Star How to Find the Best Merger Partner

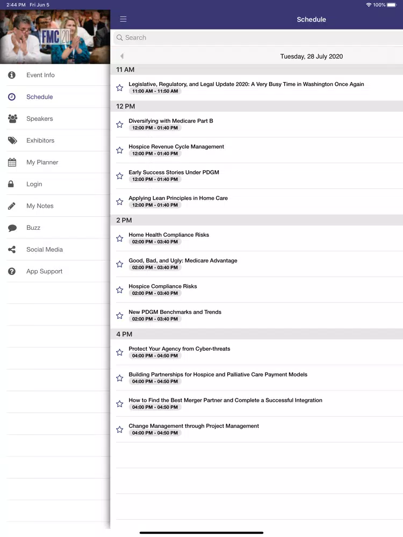(120, 403)
